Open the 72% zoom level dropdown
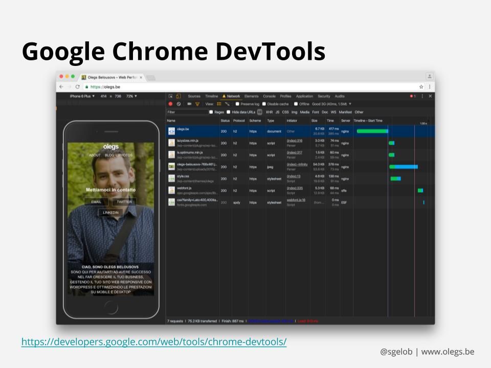This screenshot has height=368, width=491. pos(131,96)
